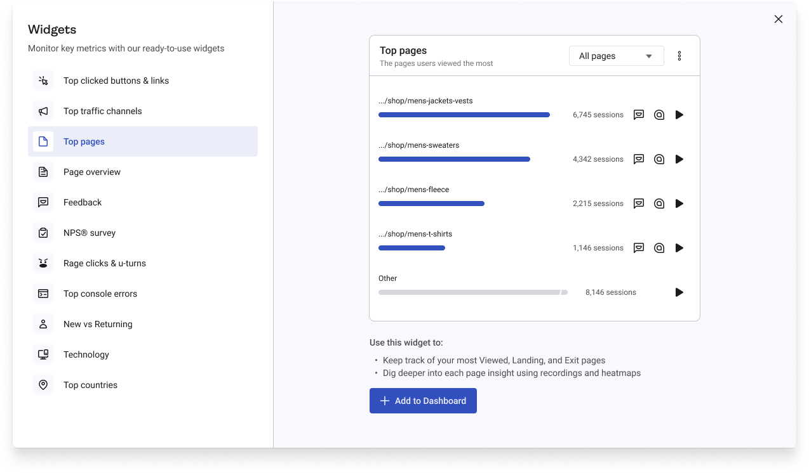
Task: Click the mens-jackets-vests sessions progress bar
Action: [x=464, y=115]
